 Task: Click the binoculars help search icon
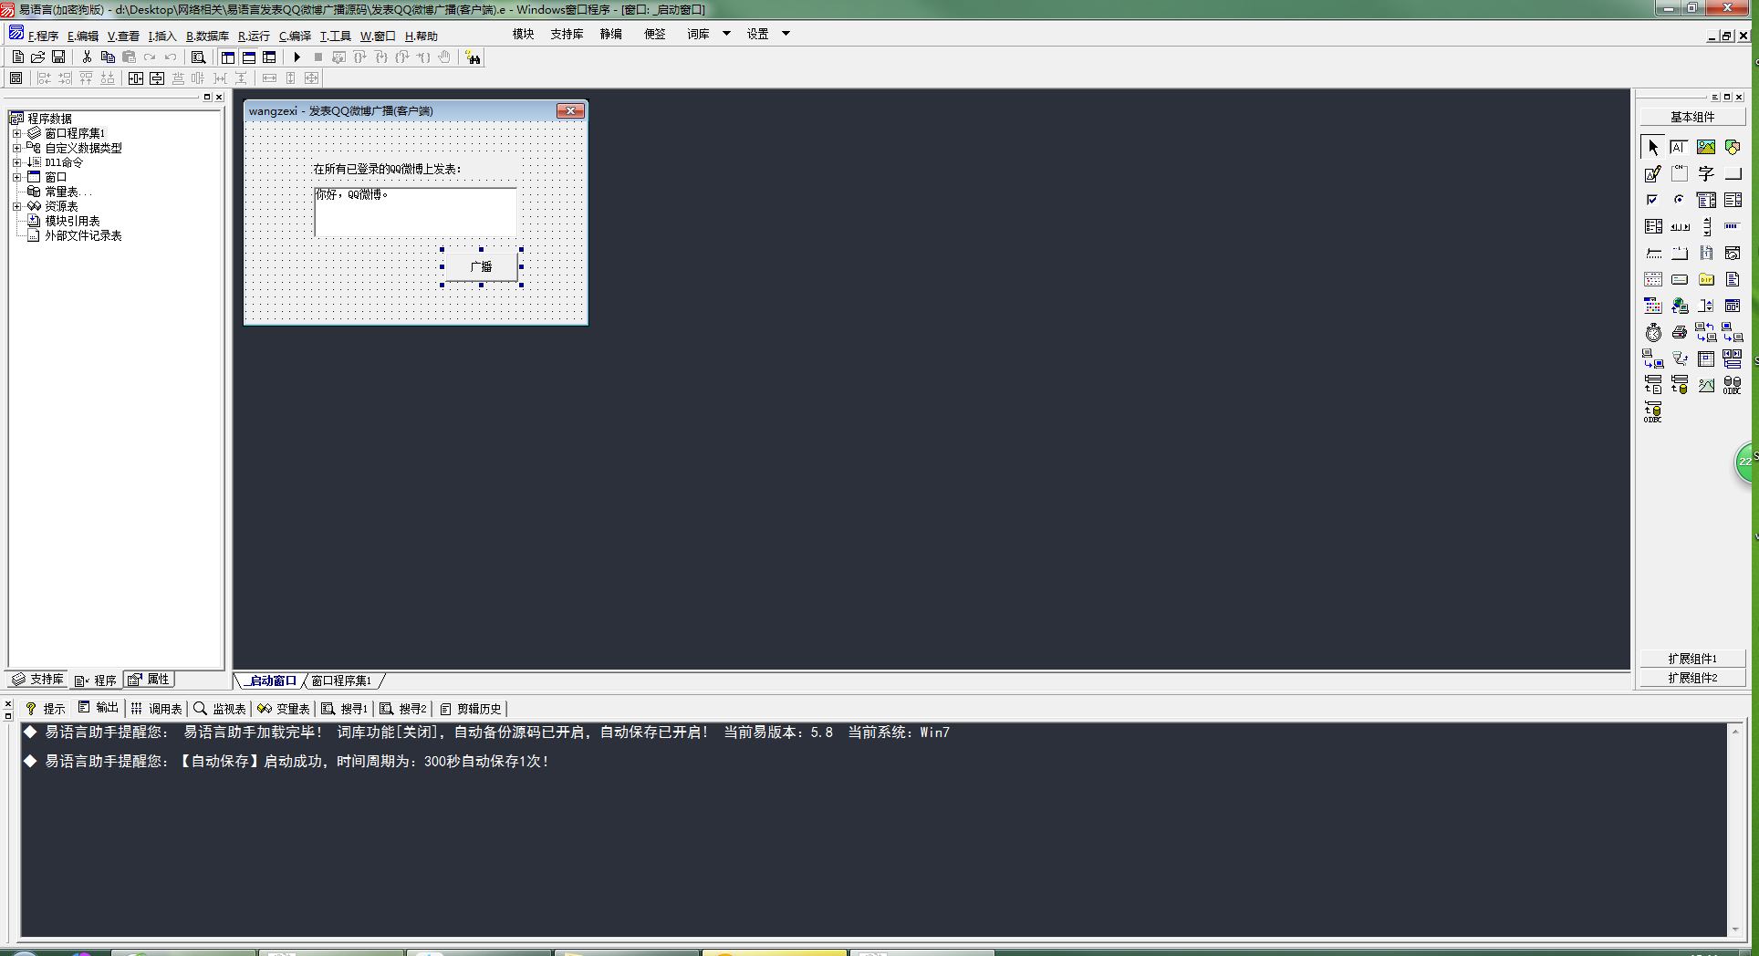(473, 57)
